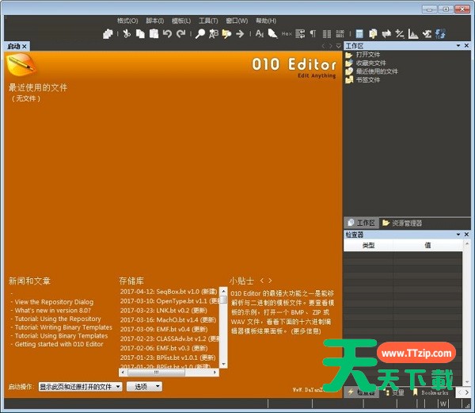The image size is (475, 413).
Task: Open the Replace (A→B) tool
Action: [214, 33]
